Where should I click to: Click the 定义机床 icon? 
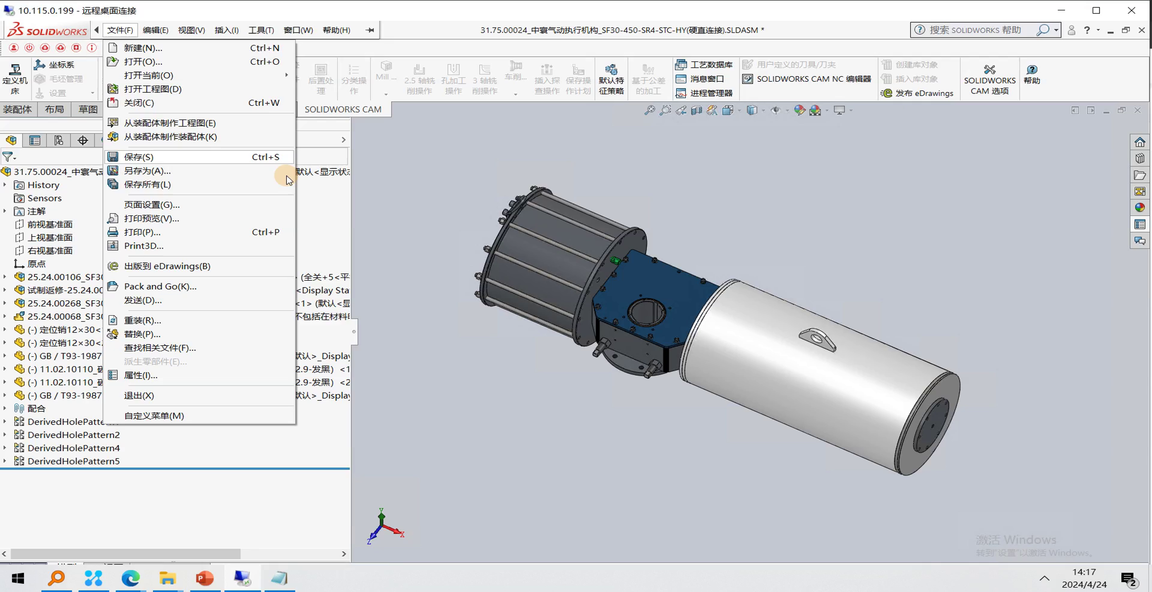(15, 79)
